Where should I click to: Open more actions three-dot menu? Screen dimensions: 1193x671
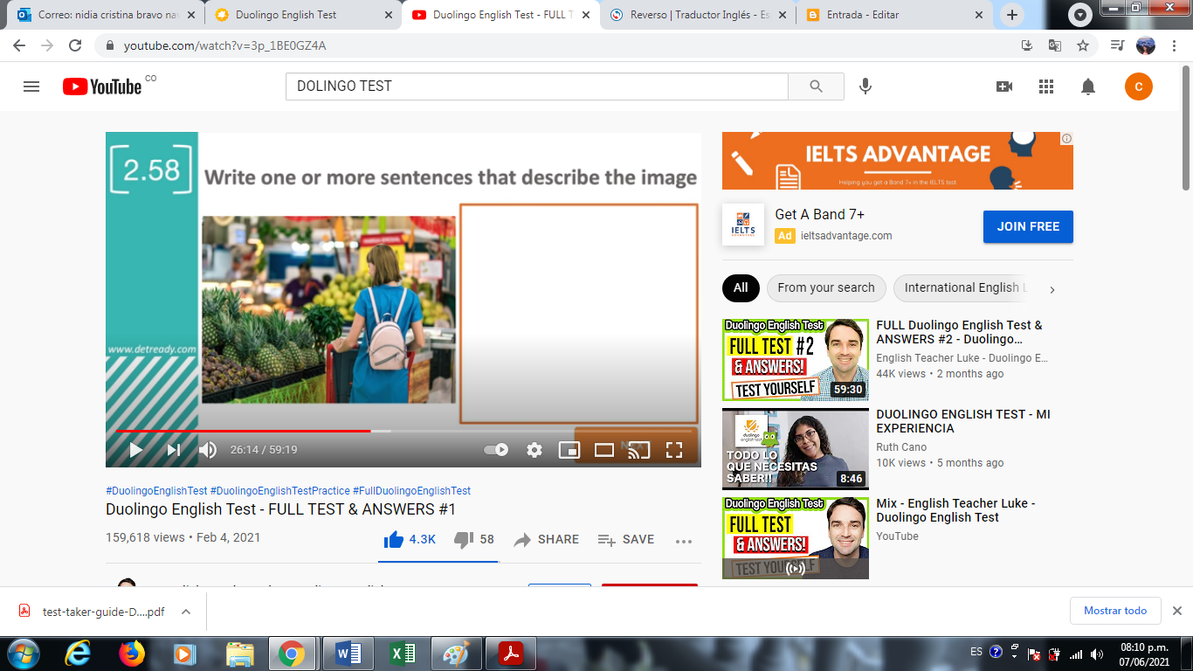click(x=684, y=541)
